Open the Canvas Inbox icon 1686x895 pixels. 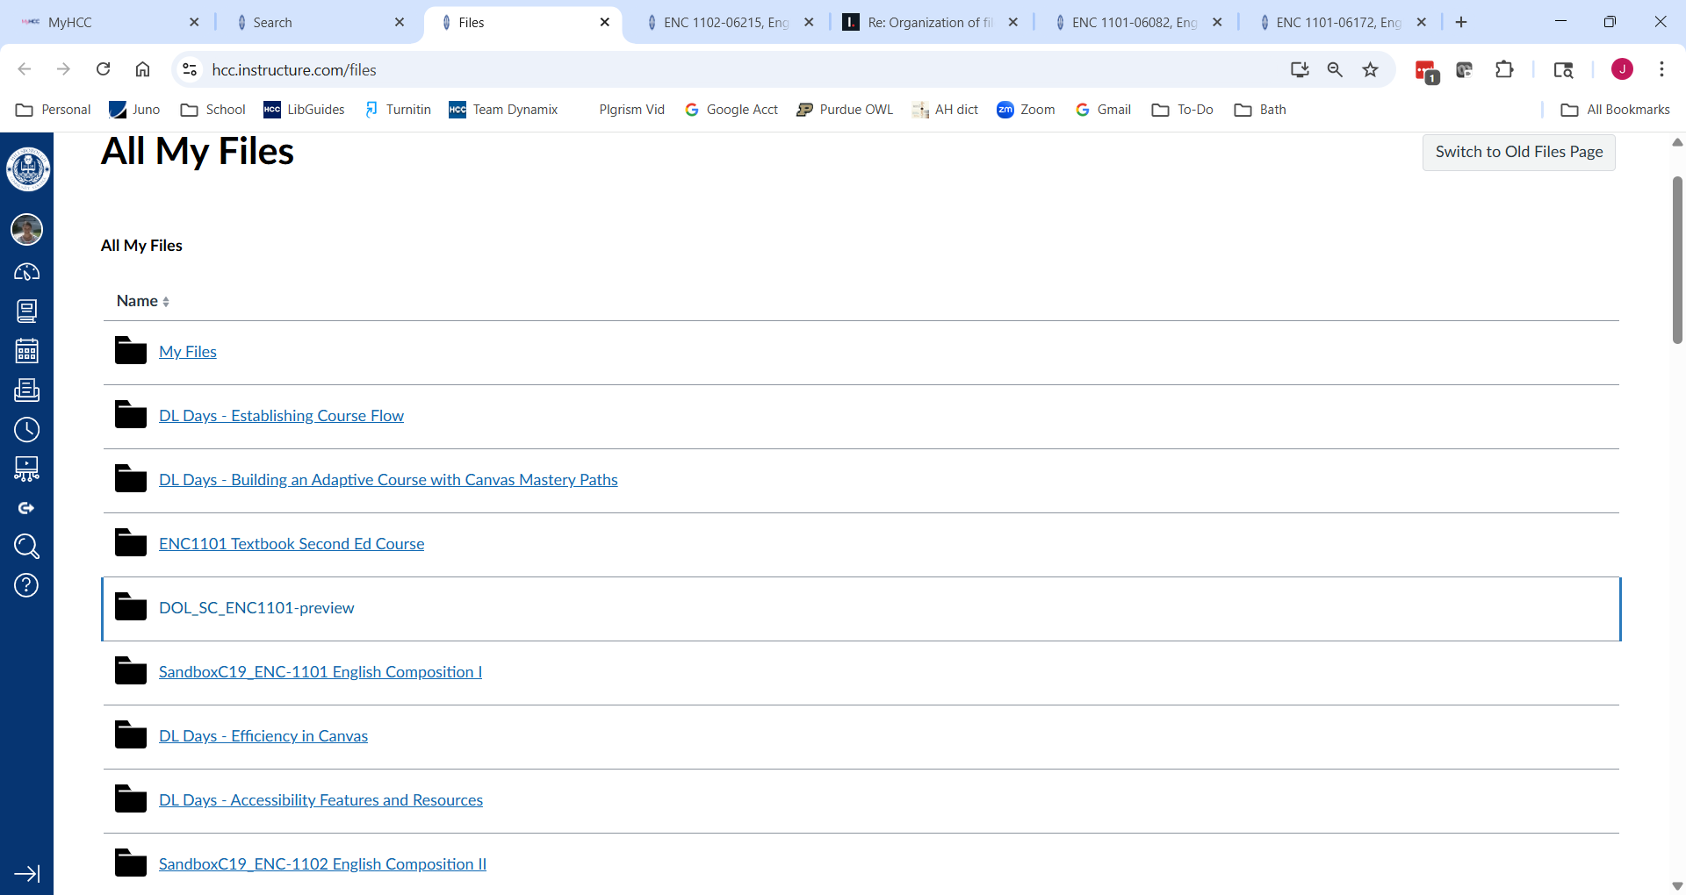27,390
